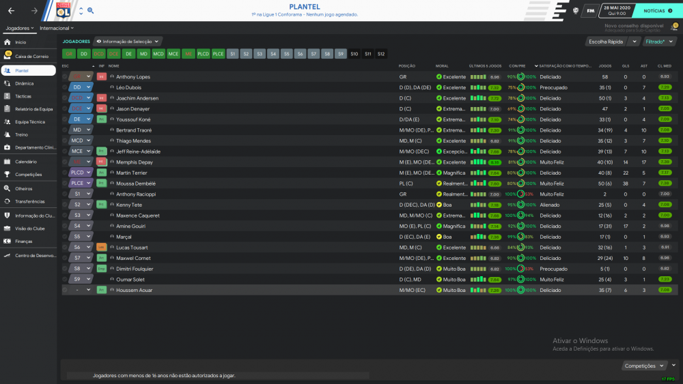Click Lucas Tousart orange status icon
The image size is (683, 384).
click(x=102, y=248)
